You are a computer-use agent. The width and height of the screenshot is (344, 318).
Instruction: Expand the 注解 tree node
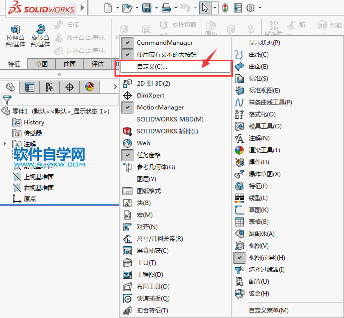[x=5, y=144]
